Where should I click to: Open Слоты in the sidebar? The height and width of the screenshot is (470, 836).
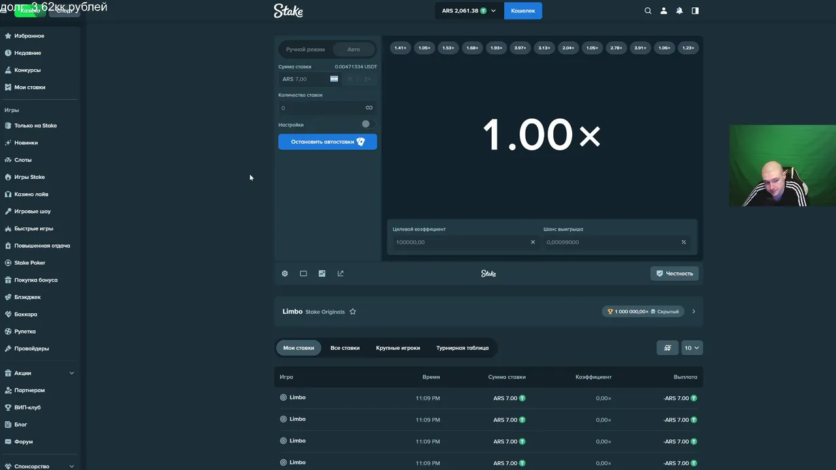(x=23, y=160)
